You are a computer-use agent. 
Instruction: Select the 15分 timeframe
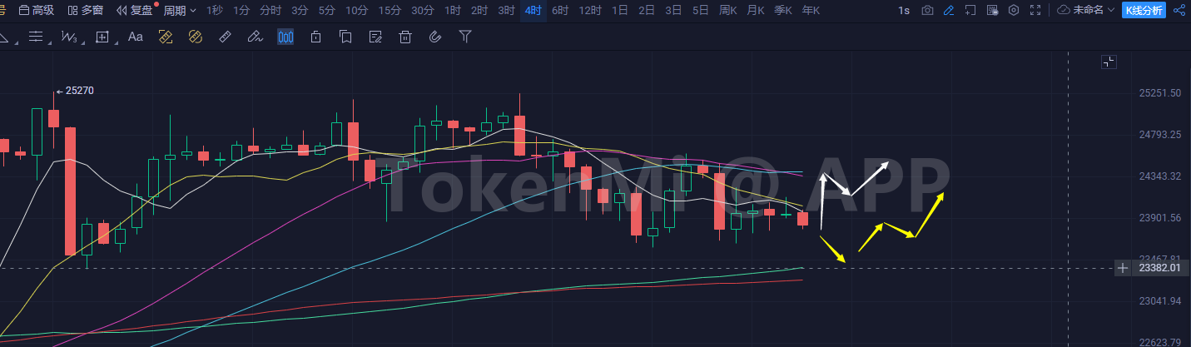(x=389, y=11)
